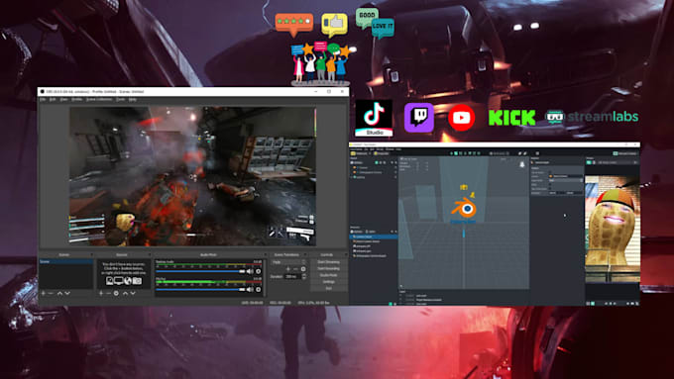The height and width of the screenshot is (379, 674).
Task: Select the highlighted row in Resources panel
Action: [373, 237]
